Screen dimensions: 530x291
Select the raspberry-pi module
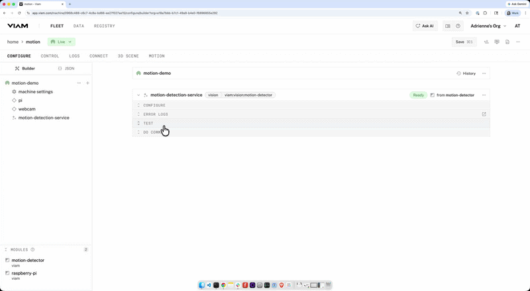tap(24, 273)
